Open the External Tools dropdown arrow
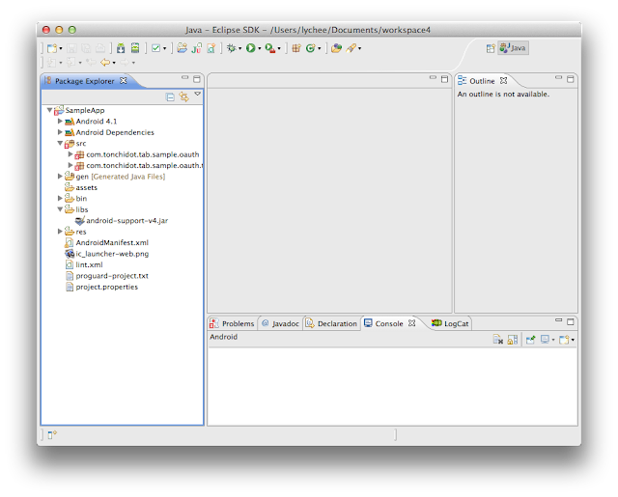Image resolution: width=618 pixels, height=497 pixels. point(279,49)
